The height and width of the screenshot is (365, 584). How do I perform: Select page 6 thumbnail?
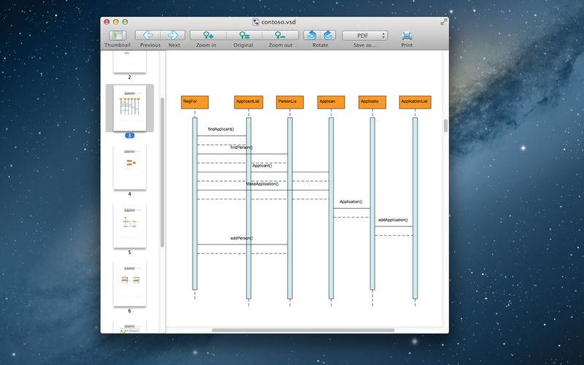(130, 284)
